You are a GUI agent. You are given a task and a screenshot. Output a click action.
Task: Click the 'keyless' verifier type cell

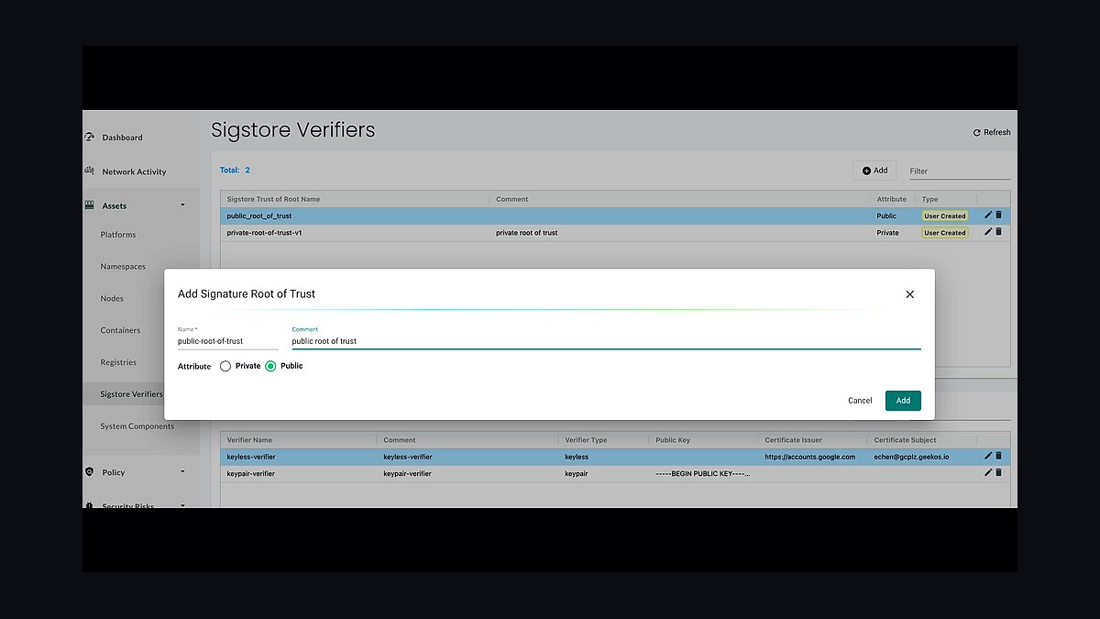[577, 457]
